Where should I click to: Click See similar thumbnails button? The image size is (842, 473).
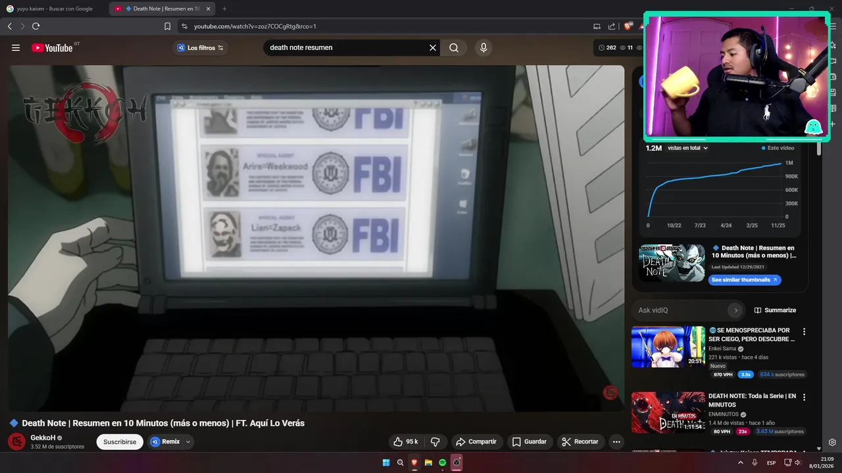[x=745, y=280]
